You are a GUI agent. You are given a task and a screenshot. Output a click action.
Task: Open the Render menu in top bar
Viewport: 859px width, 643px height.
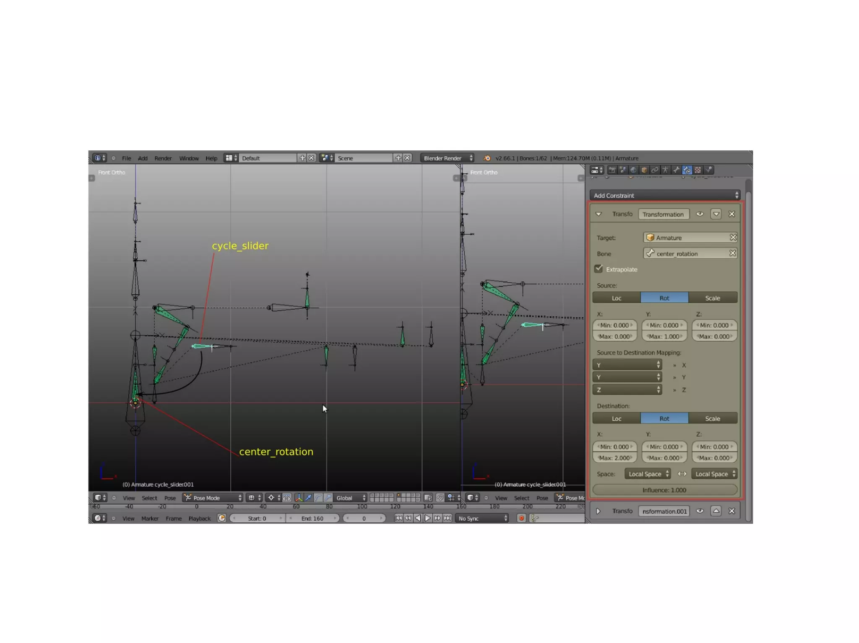pyautogui.click(x=163, y=158)
